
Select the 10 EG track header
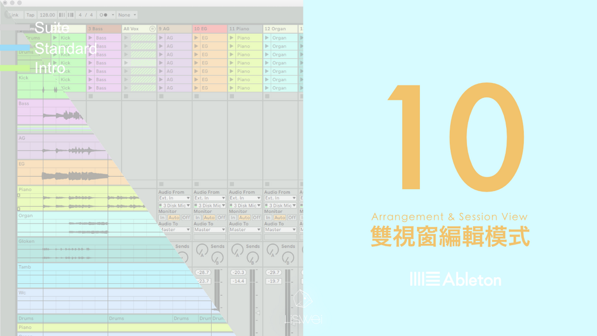[210, 29]
